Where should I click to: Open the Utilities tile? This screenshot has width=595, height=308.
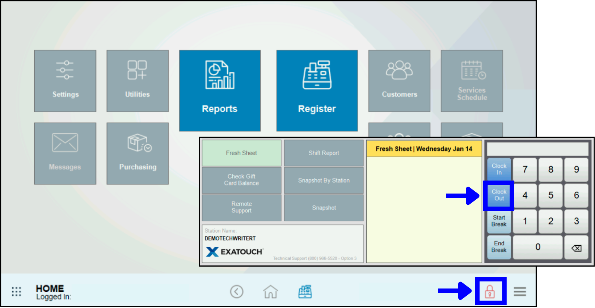pos(138,81)
